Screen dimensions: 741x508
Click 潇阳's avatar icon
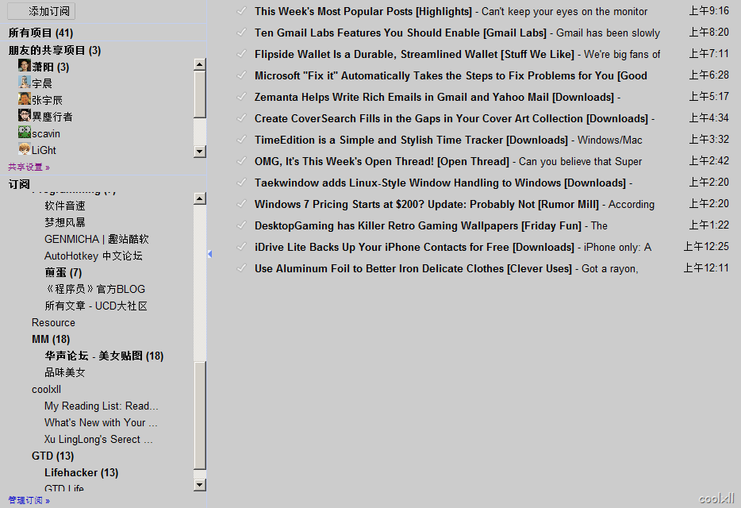(x=25, y=65)
